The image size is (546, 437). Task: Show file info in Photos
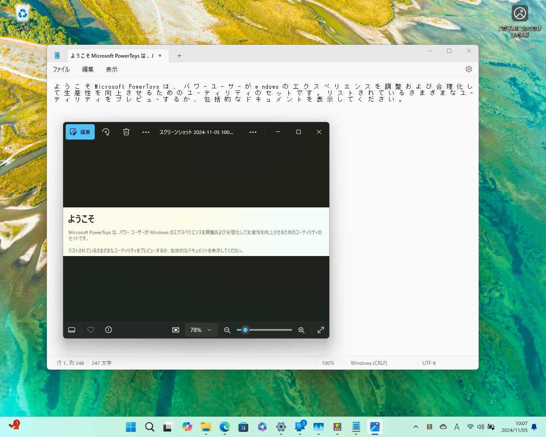click(x=109, y=330)
